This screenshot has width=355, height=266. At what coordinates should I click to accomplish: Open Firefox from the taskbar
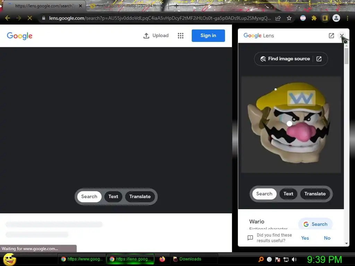pyautogui.click(x=162, y=259)
